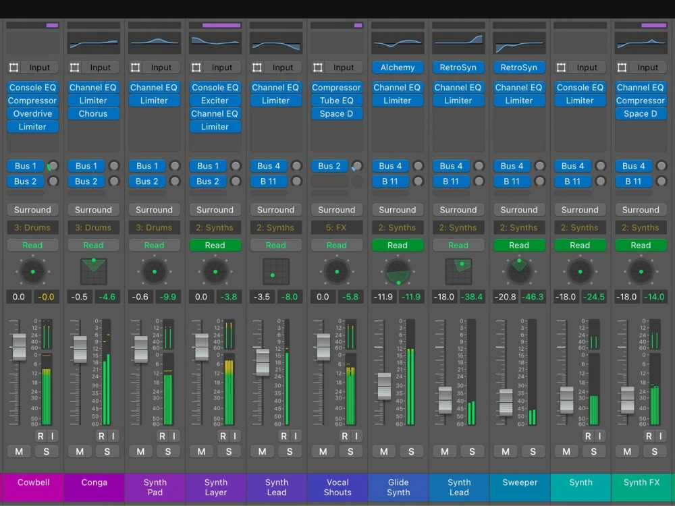675x506 pixels.
Task: Click Bus 1 send knob on Synth Layer
Action: pos(236,166)
